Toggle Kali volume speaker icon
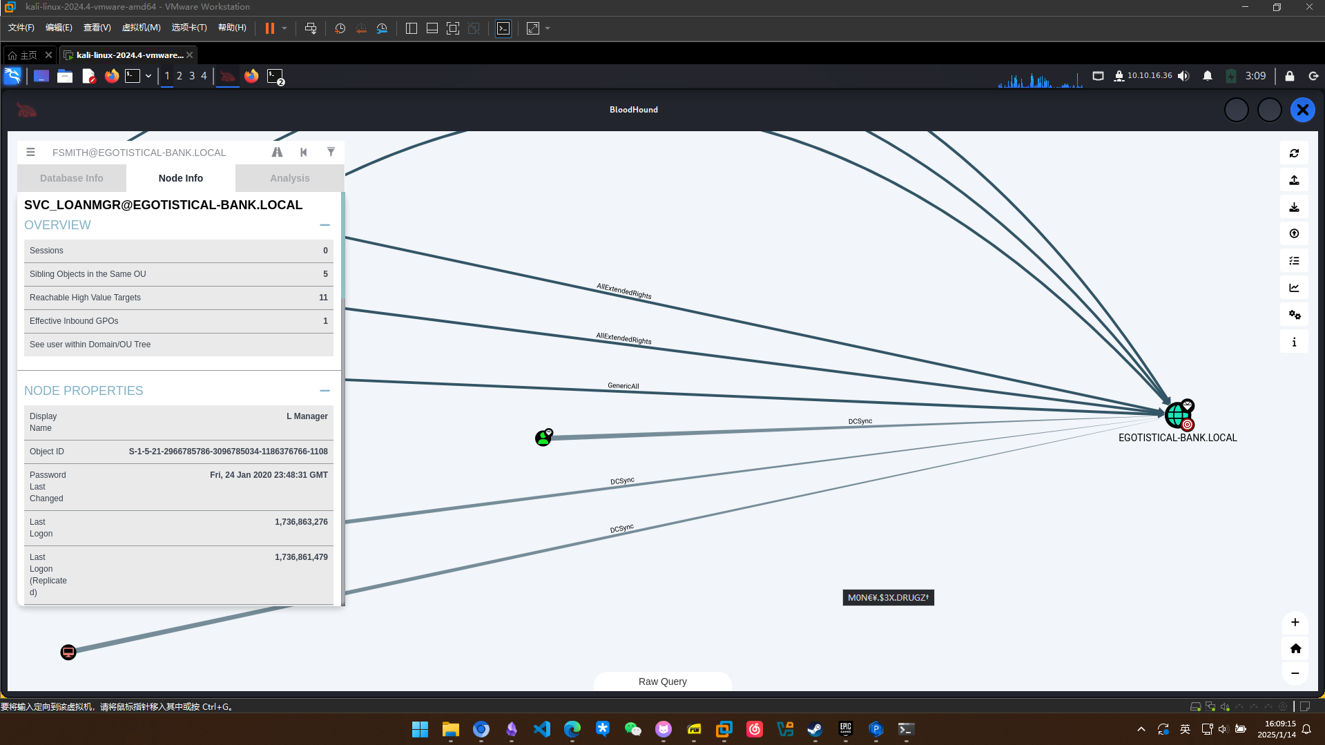The height and width of the screenshot is (745, 1325). tap(1183, 76)
